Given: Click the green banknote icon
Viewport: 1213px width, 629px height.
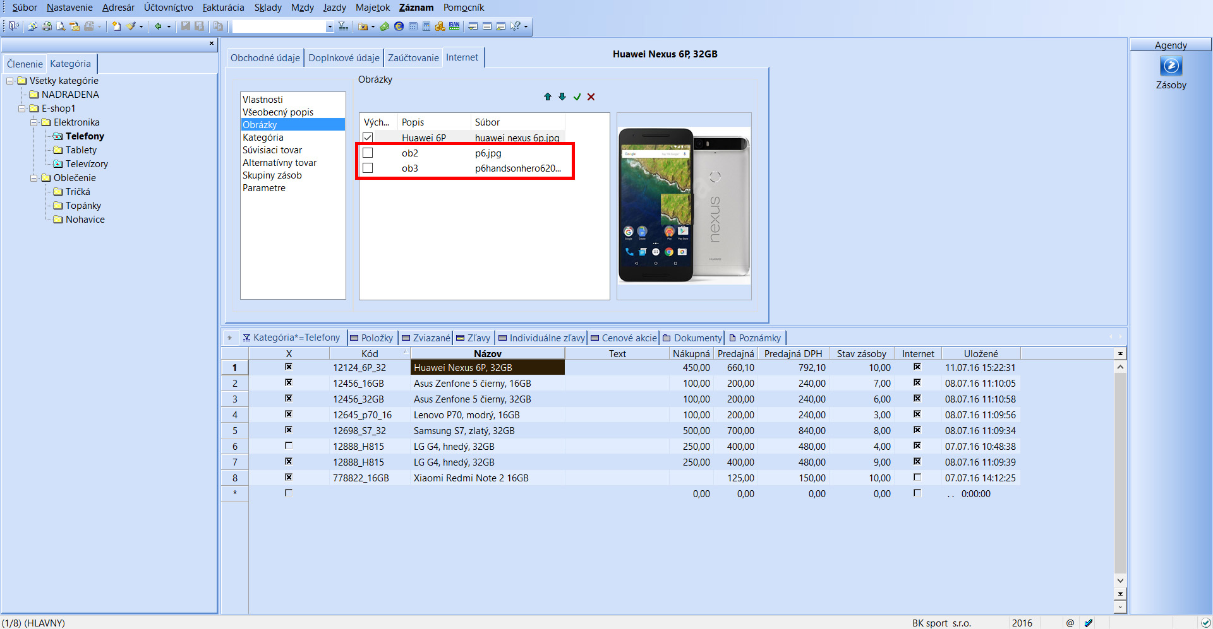Looking at the screenshot, I should pos(384,26).
